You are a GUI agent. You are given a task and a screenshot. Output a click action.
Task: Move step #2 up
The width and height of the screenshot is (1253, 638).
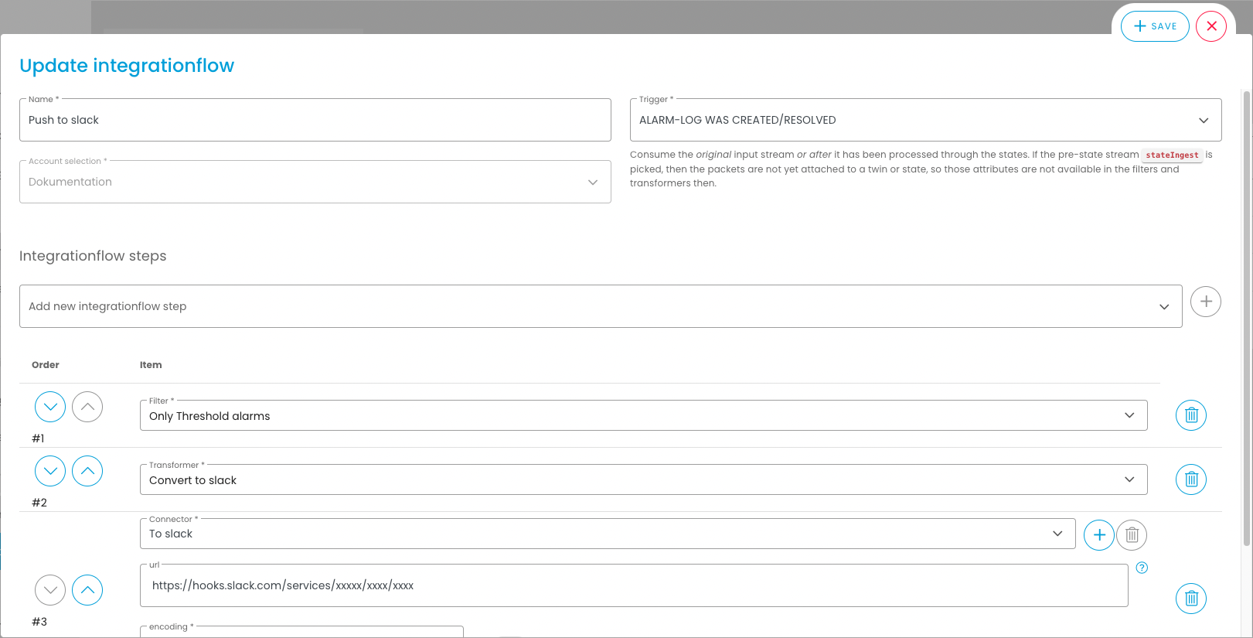click(x=87, y=471)
